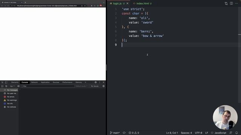This screenshot has width=241, height=135.
Task: Click the red extension icon in browser toolbar
Action: pyautogui.click(x=101, y=6)
